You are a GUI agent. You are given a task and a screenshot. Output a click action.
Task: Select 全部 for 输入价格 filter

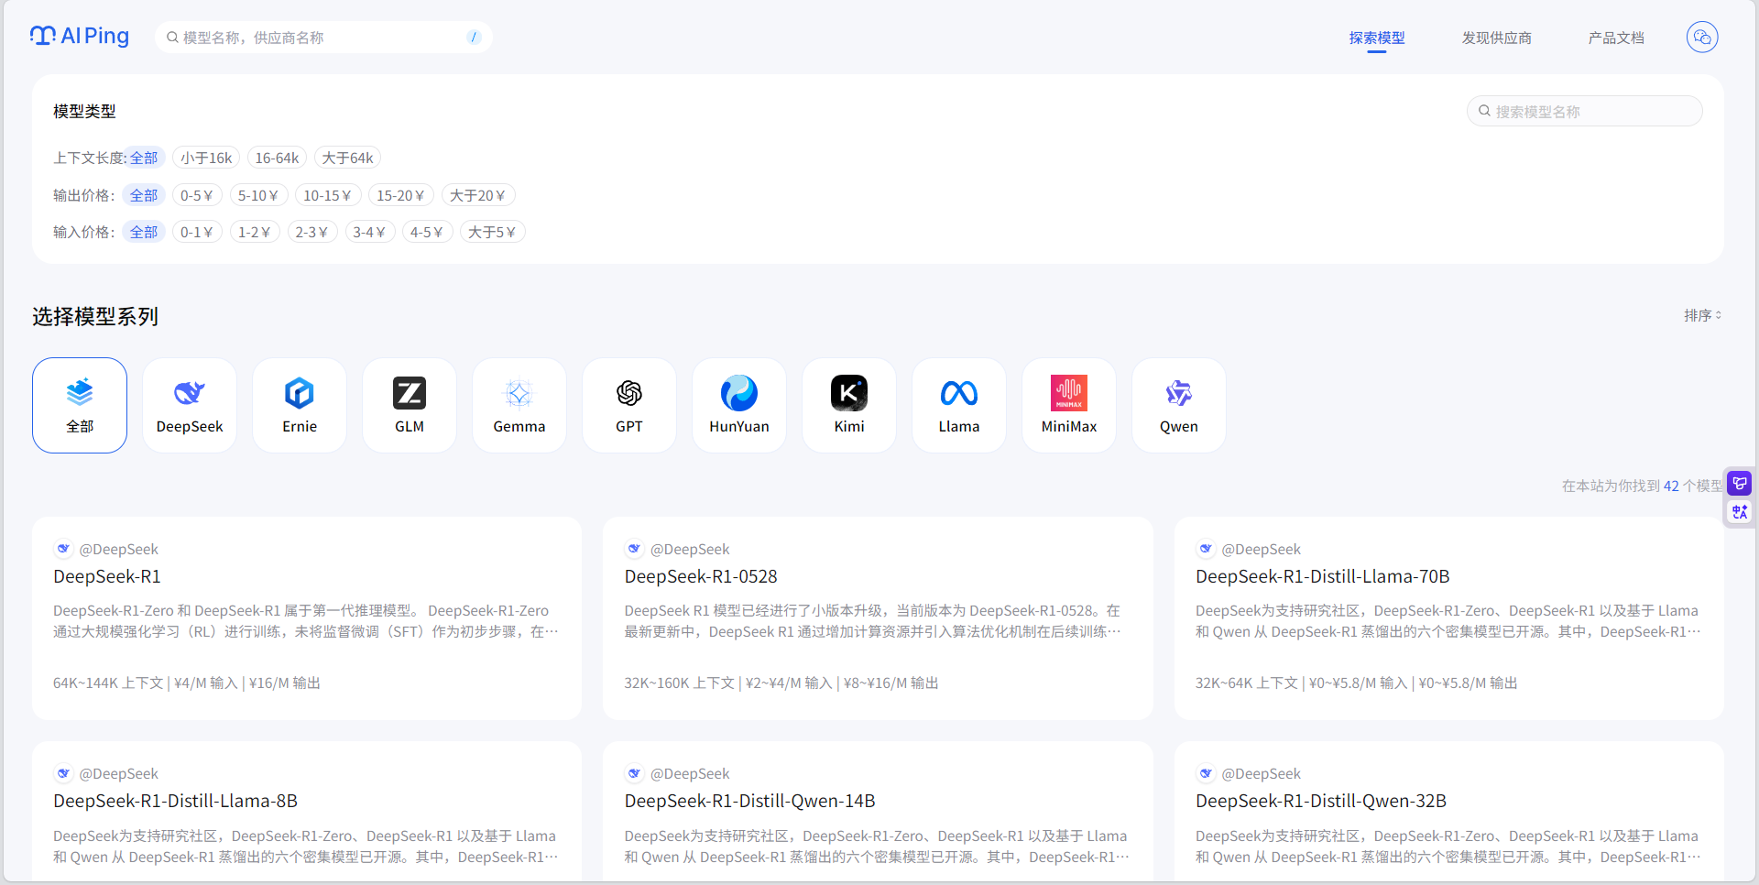[144, 232]
